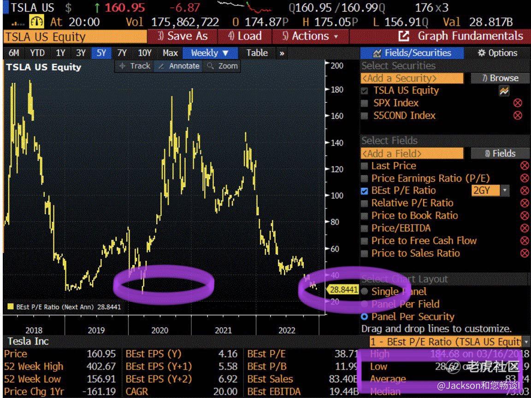
Task: Enable the S5COND Index checkbox
Action: tap(365, 115)
